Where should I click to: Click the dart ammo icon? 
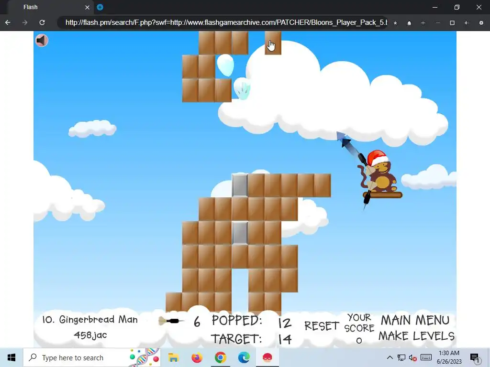(x=171, y=321)
